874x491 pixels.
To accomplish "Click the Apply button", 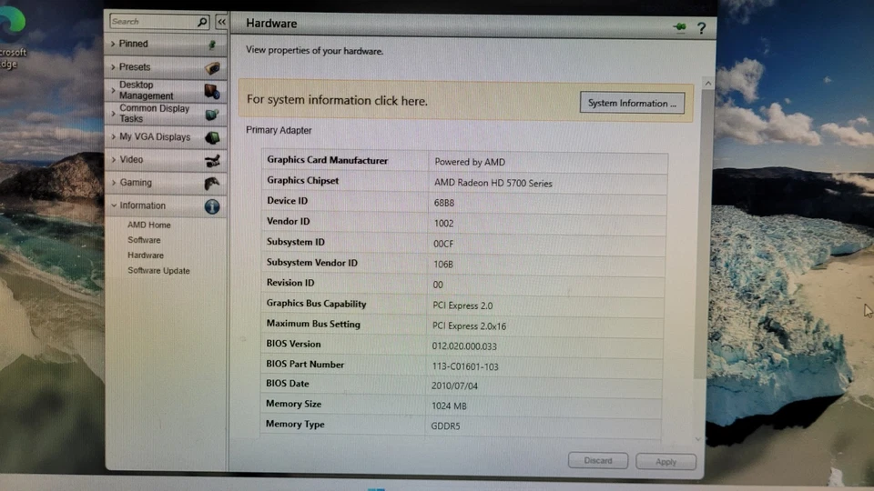I will 666,462.
